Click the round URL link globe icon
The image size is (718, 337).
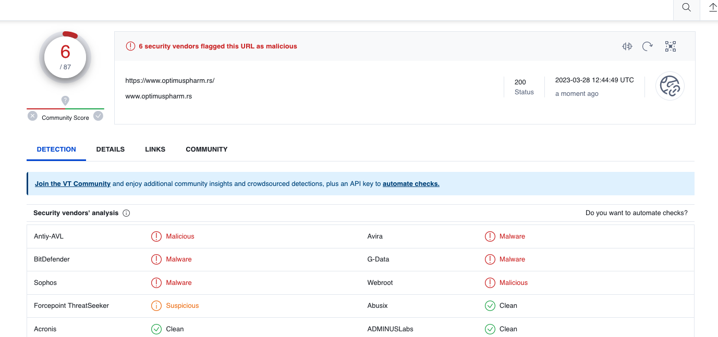click(x=670, y=86)
